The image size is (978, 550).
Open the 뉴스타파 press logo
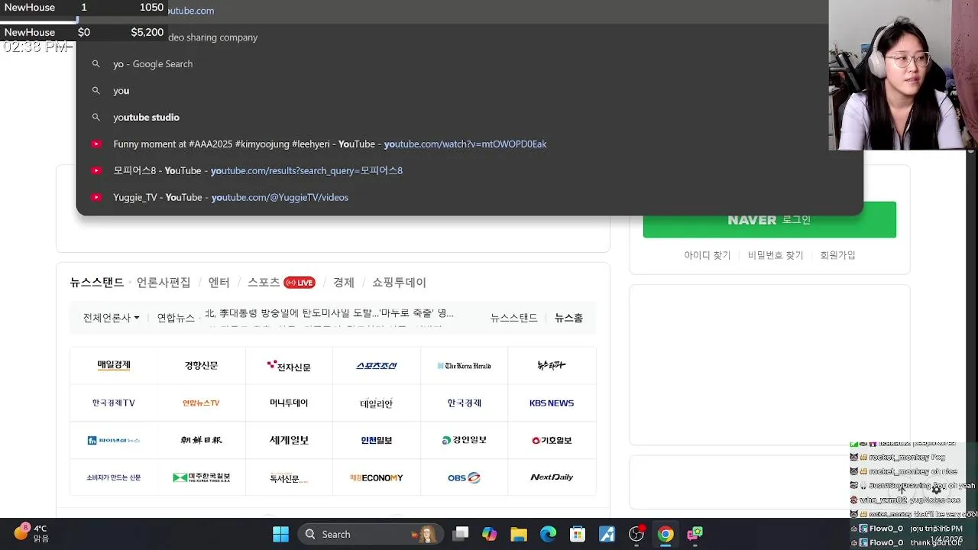click(552, 365)
